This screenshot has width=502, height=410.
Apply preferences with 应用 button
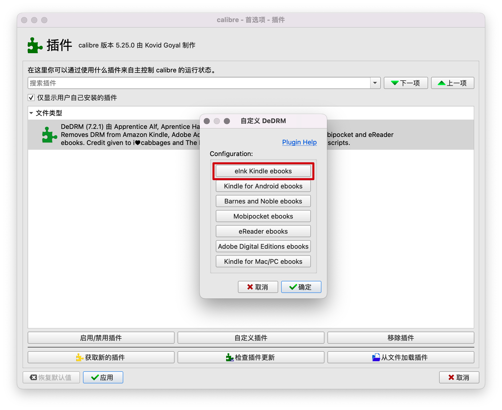(103, 377)
